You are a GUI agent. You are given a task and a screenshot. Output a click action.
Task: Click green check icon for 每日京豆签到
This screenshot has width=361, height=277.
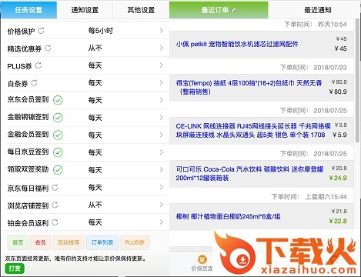tap(58, 152)
